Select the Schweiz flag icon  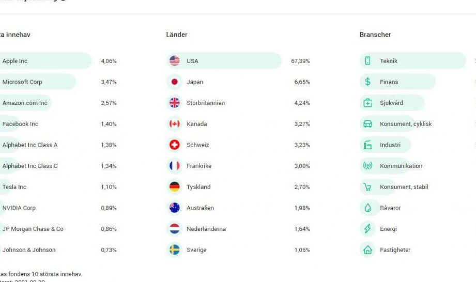point(175,145)
